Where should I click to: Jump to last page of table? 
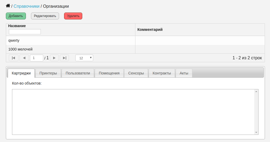coord(64,58)
